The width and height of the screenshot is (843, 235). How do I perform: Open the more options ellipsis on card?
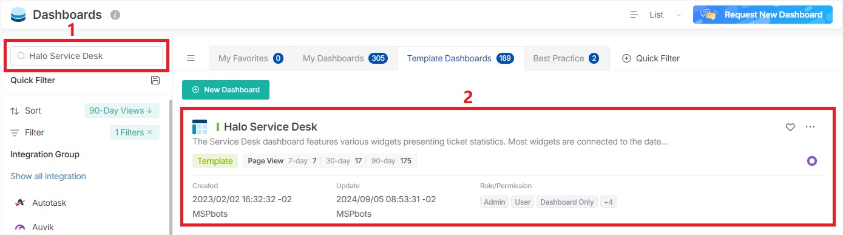(x=810, y=127)
